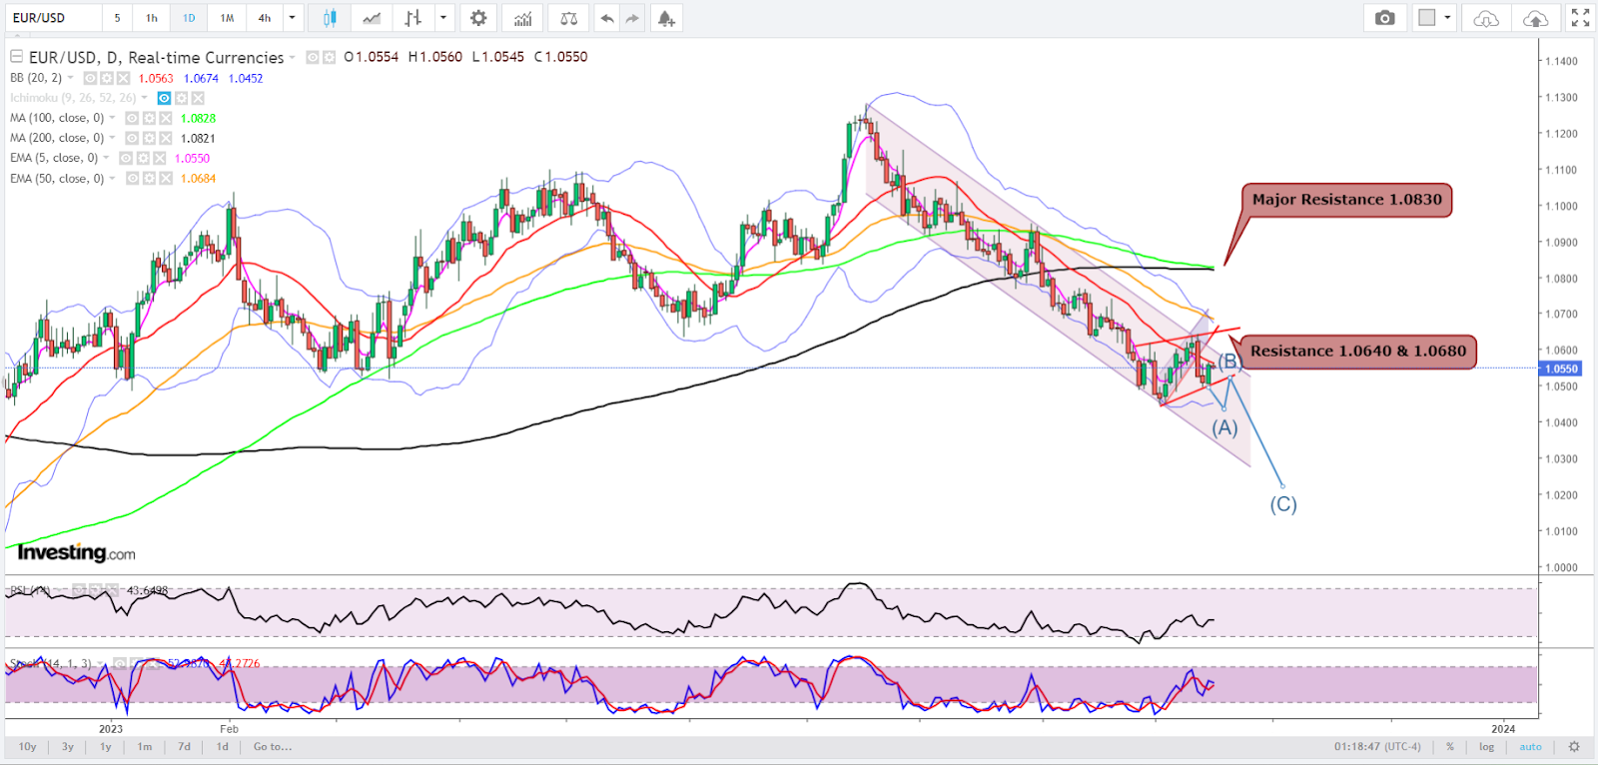Set the date range to 10y
Viewport: 1598px width, 765px height.
point(28,746)
